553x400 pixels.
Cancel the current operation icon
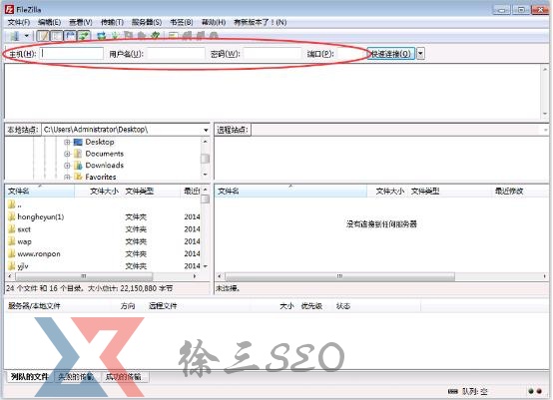point(128,36)
